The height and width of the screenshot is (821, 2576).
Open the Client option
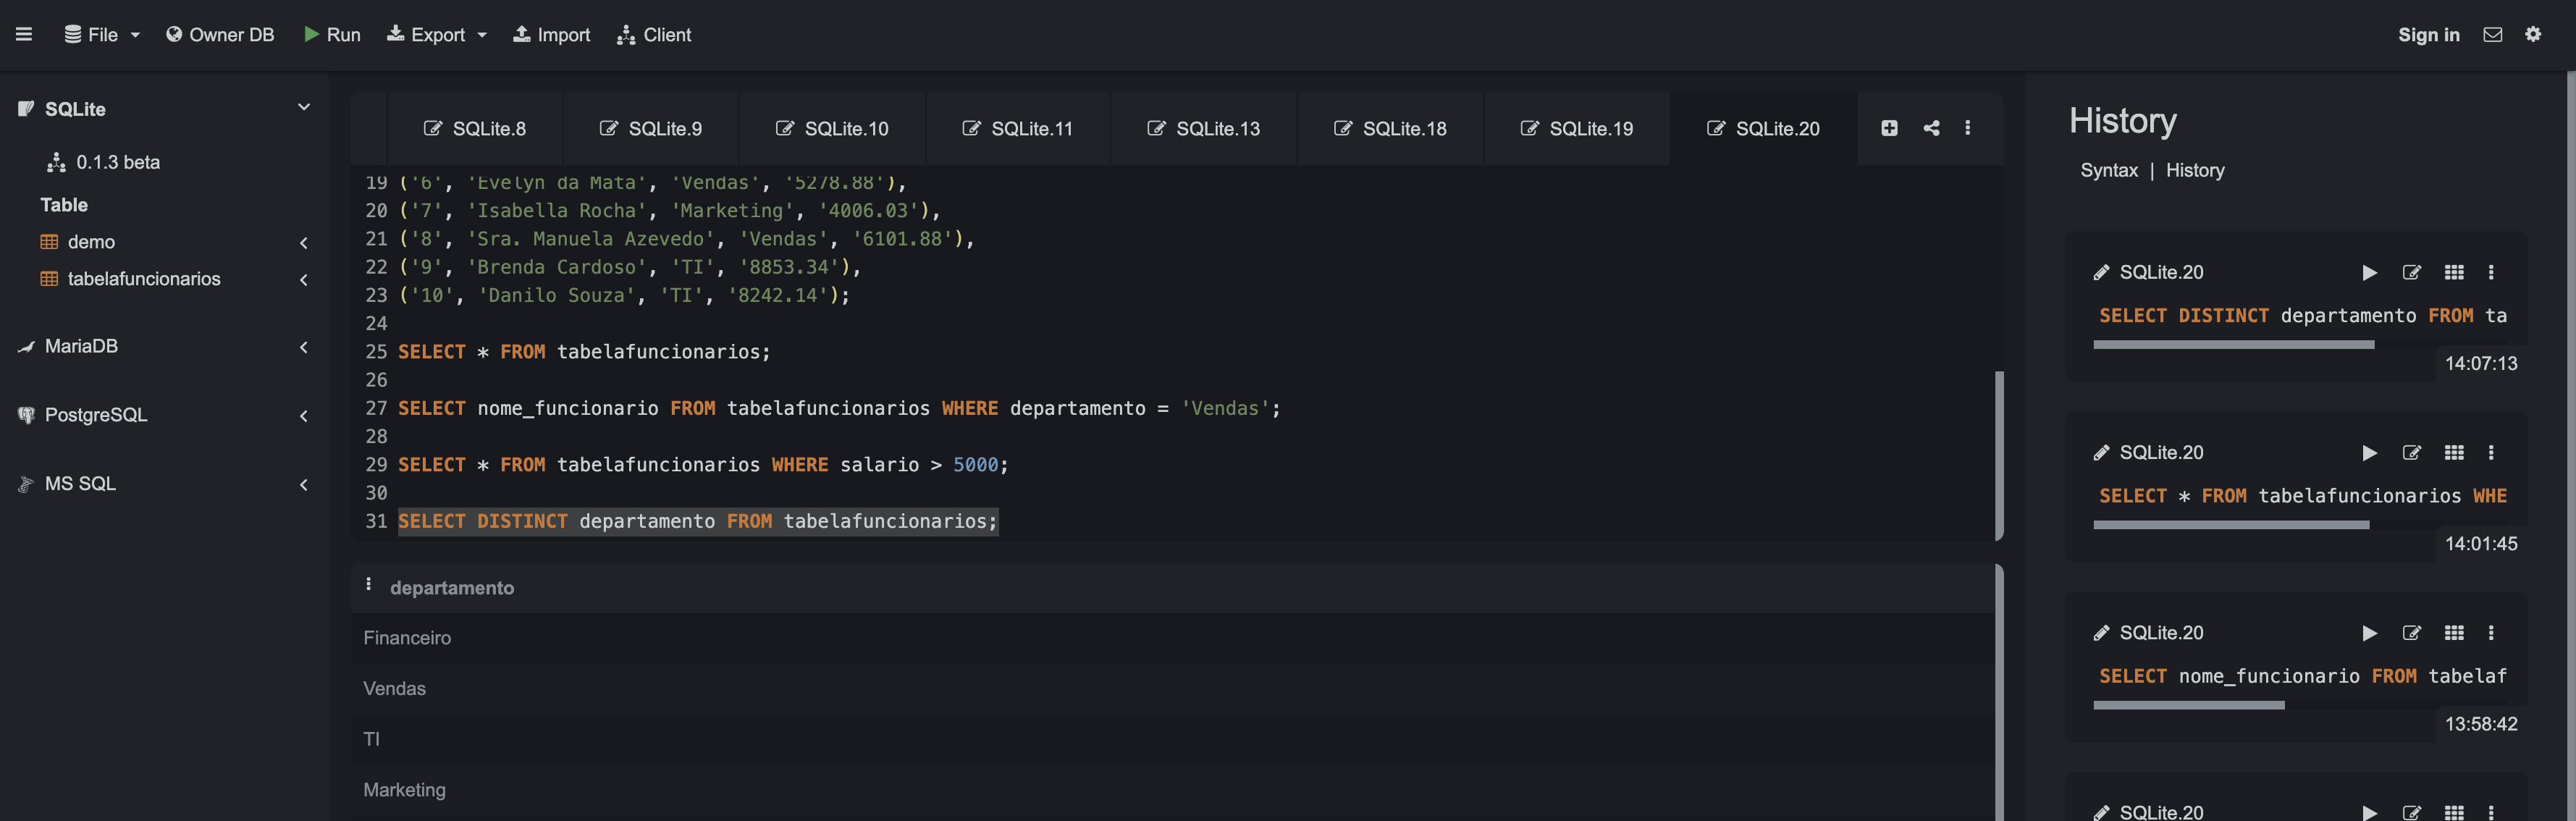point(654,35)
